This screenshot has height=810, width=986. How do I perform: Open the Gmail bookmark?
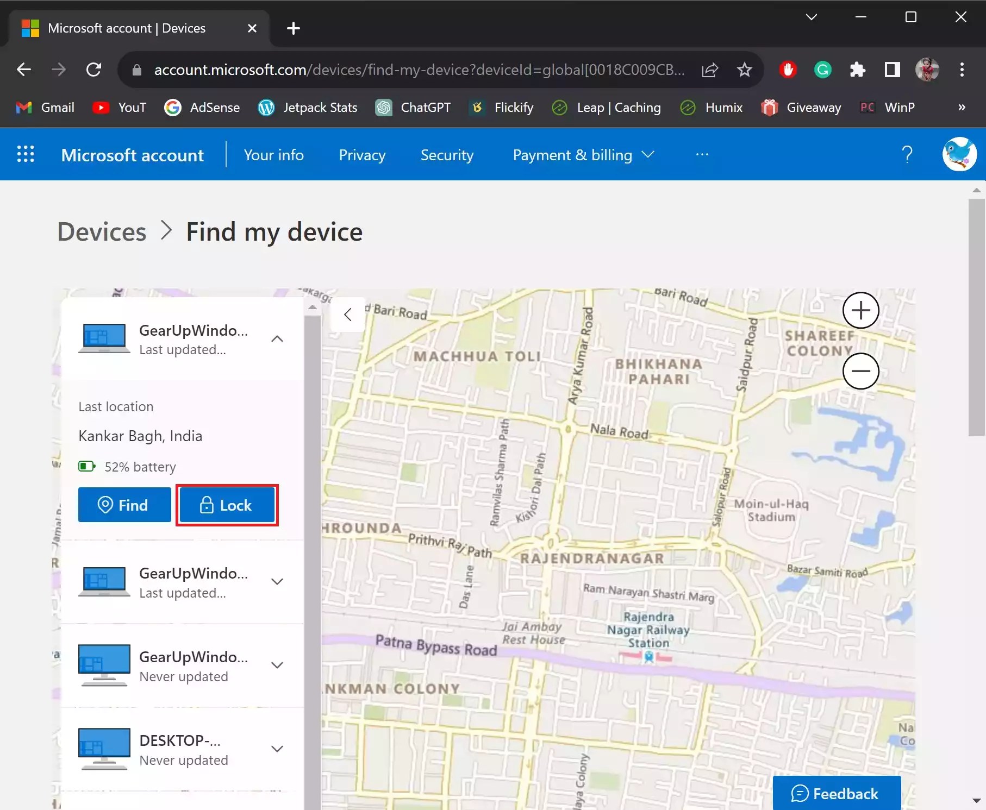[44, 107]
